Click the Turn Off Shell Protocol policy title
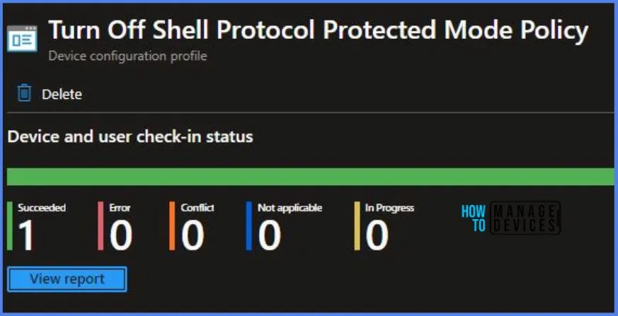The width and height of the screenshot is (618, 316). pyautogui.click(x=318, y=30)
